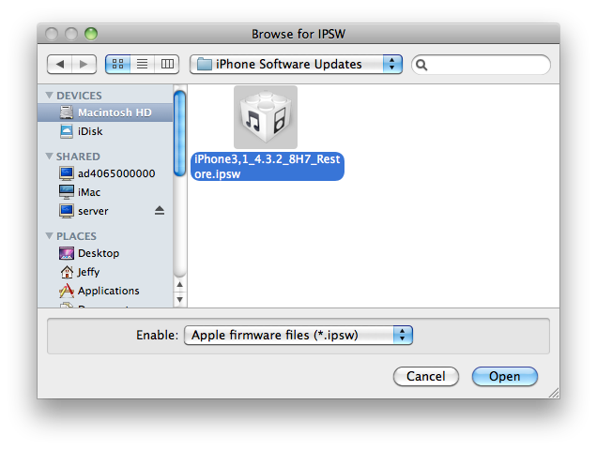This screenshot has width=597, height=450.
Task: Open the iPhone Software Updates folder popup
Action: [296, 64]
